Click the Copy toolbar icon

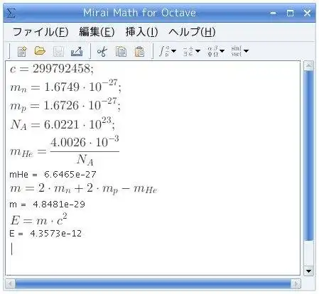(121, 51)
